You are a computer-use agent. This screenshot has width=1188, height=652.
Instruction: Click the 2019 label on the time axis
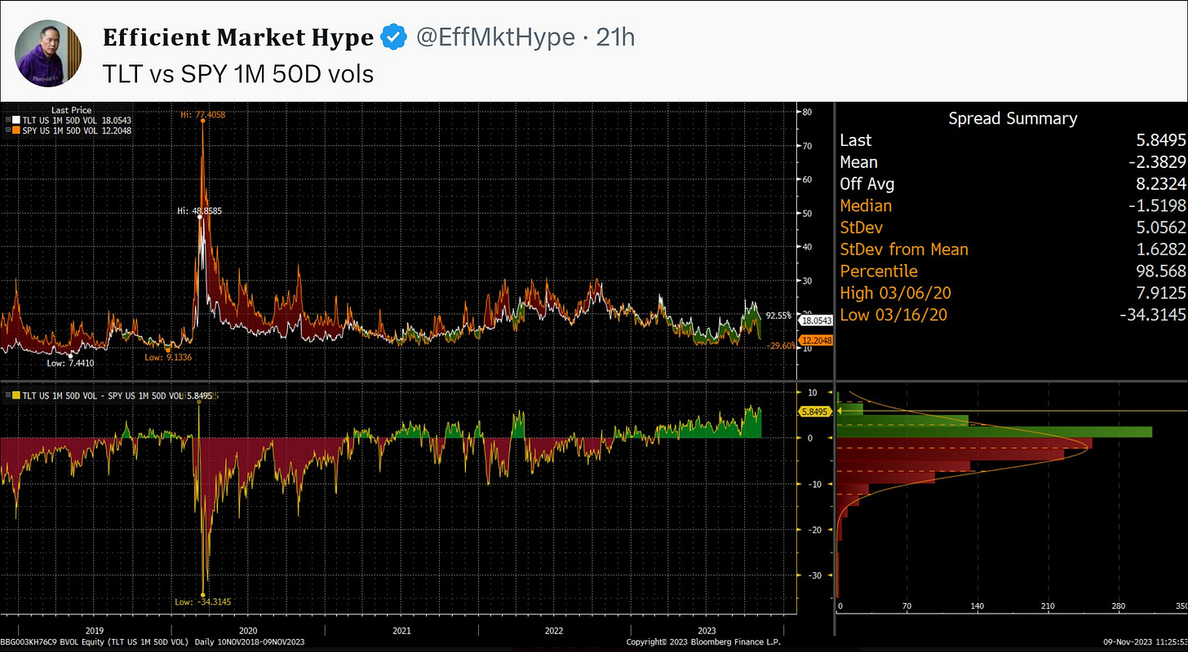point(95,631)
